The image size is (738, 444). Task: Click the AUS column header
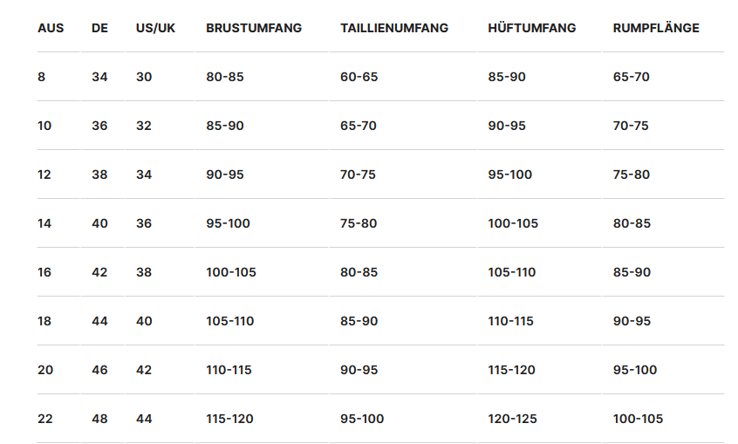51,28
